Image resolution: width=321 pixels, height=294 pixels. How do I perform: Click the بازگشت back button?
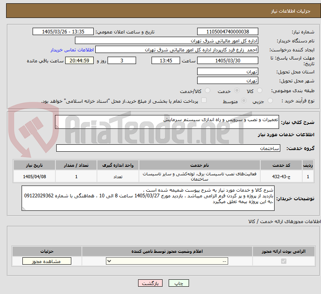pyautogui.click(x=150, y=283)
